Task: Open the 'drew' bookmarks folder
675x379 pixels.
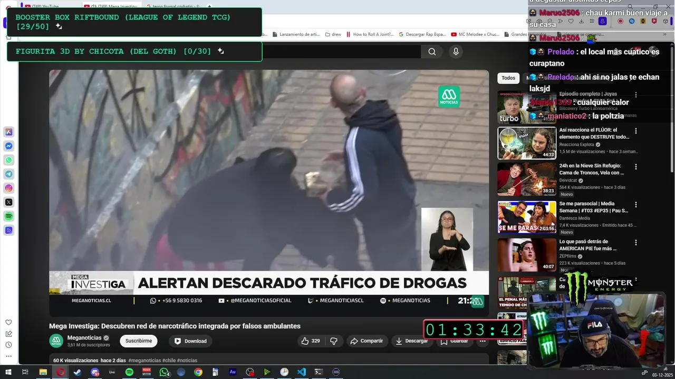Action: click(x=332, y=34)
